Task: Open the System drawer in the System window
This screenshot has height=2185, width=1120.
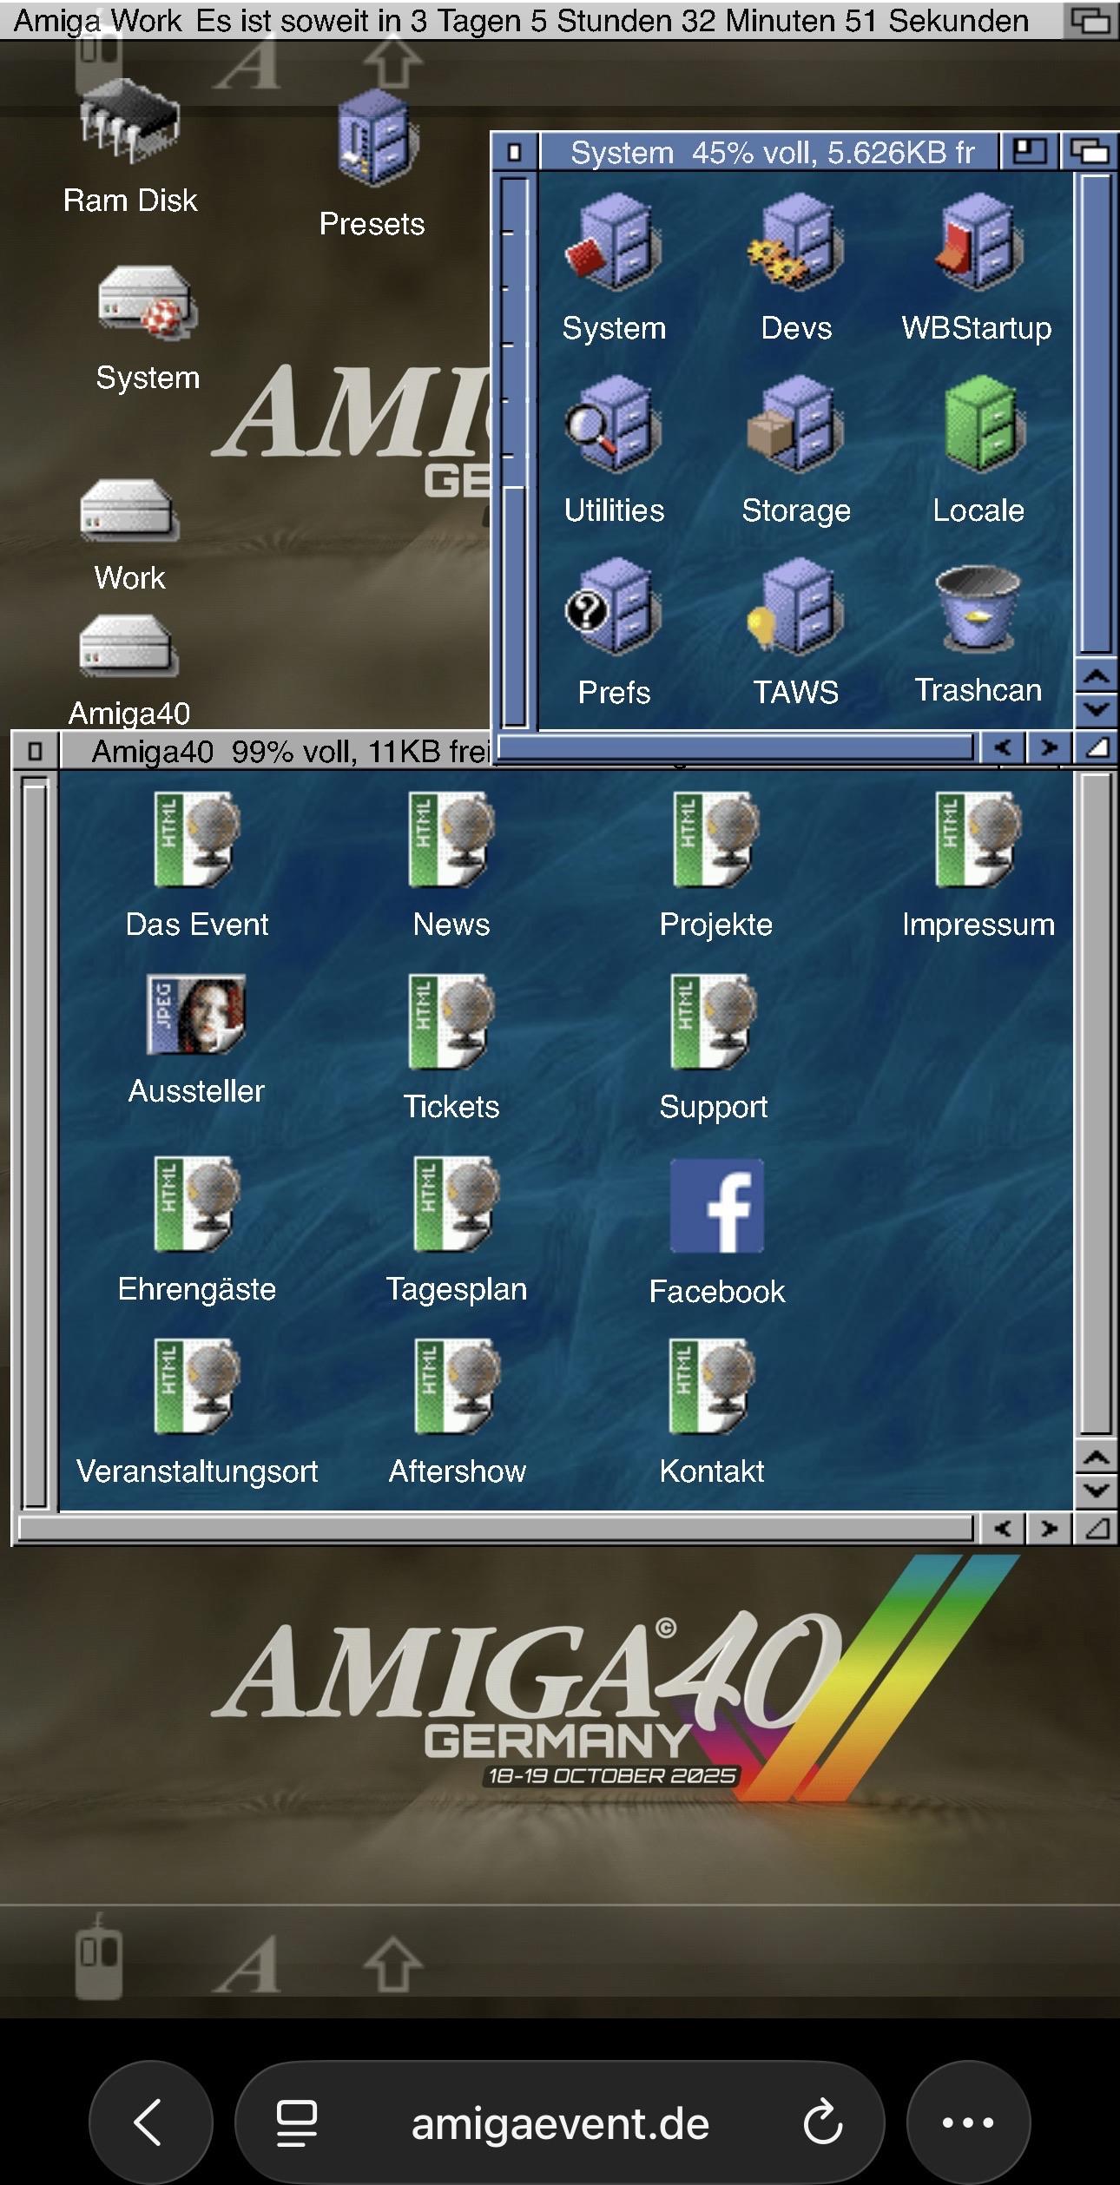Action: point(614,242)
